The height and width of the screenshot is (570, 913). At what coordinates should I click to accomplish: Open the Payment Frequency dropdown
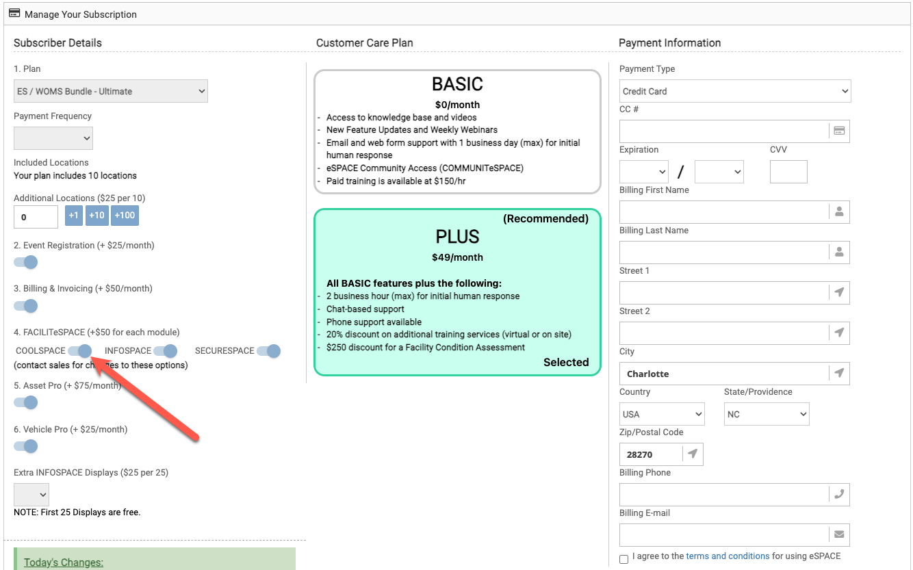point(53,138)
